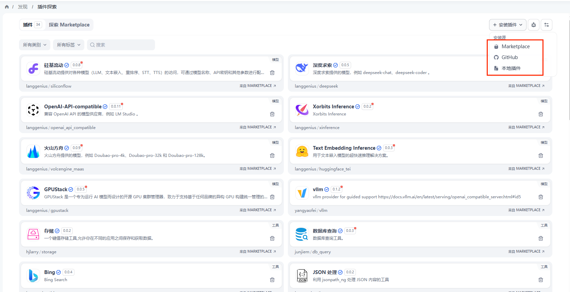Viewport: 570px width, 292px height.
Task: Open plugin preferences settings icon
Action: click(x=547, y=25)
